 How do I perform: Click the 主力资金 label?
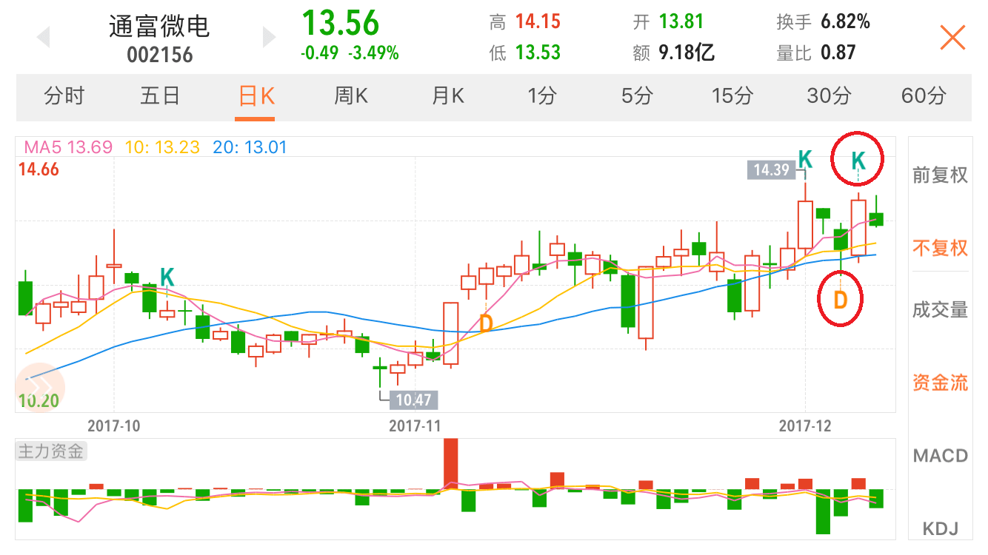51,451
